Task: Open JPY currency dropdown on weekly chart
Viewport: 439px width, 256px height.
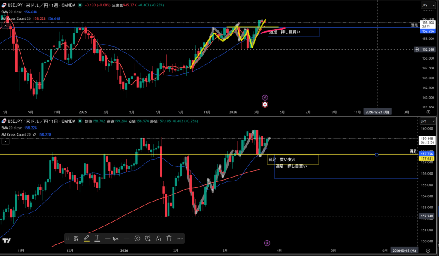Action: pos(424,6)
